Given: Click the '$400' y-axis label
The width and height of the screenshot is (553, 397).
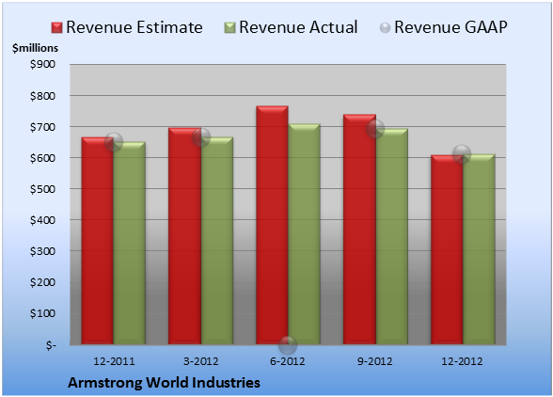Looking at the screenshot, I should pos(42,220).
